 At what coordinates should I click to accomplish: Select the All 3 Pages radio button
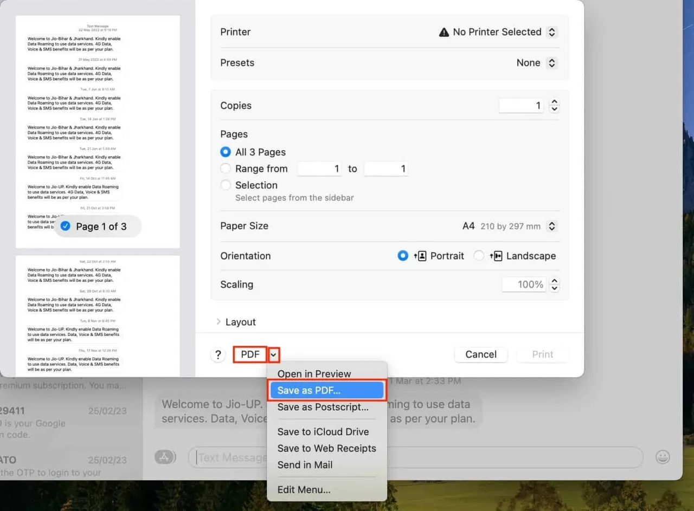pos(226,152)
